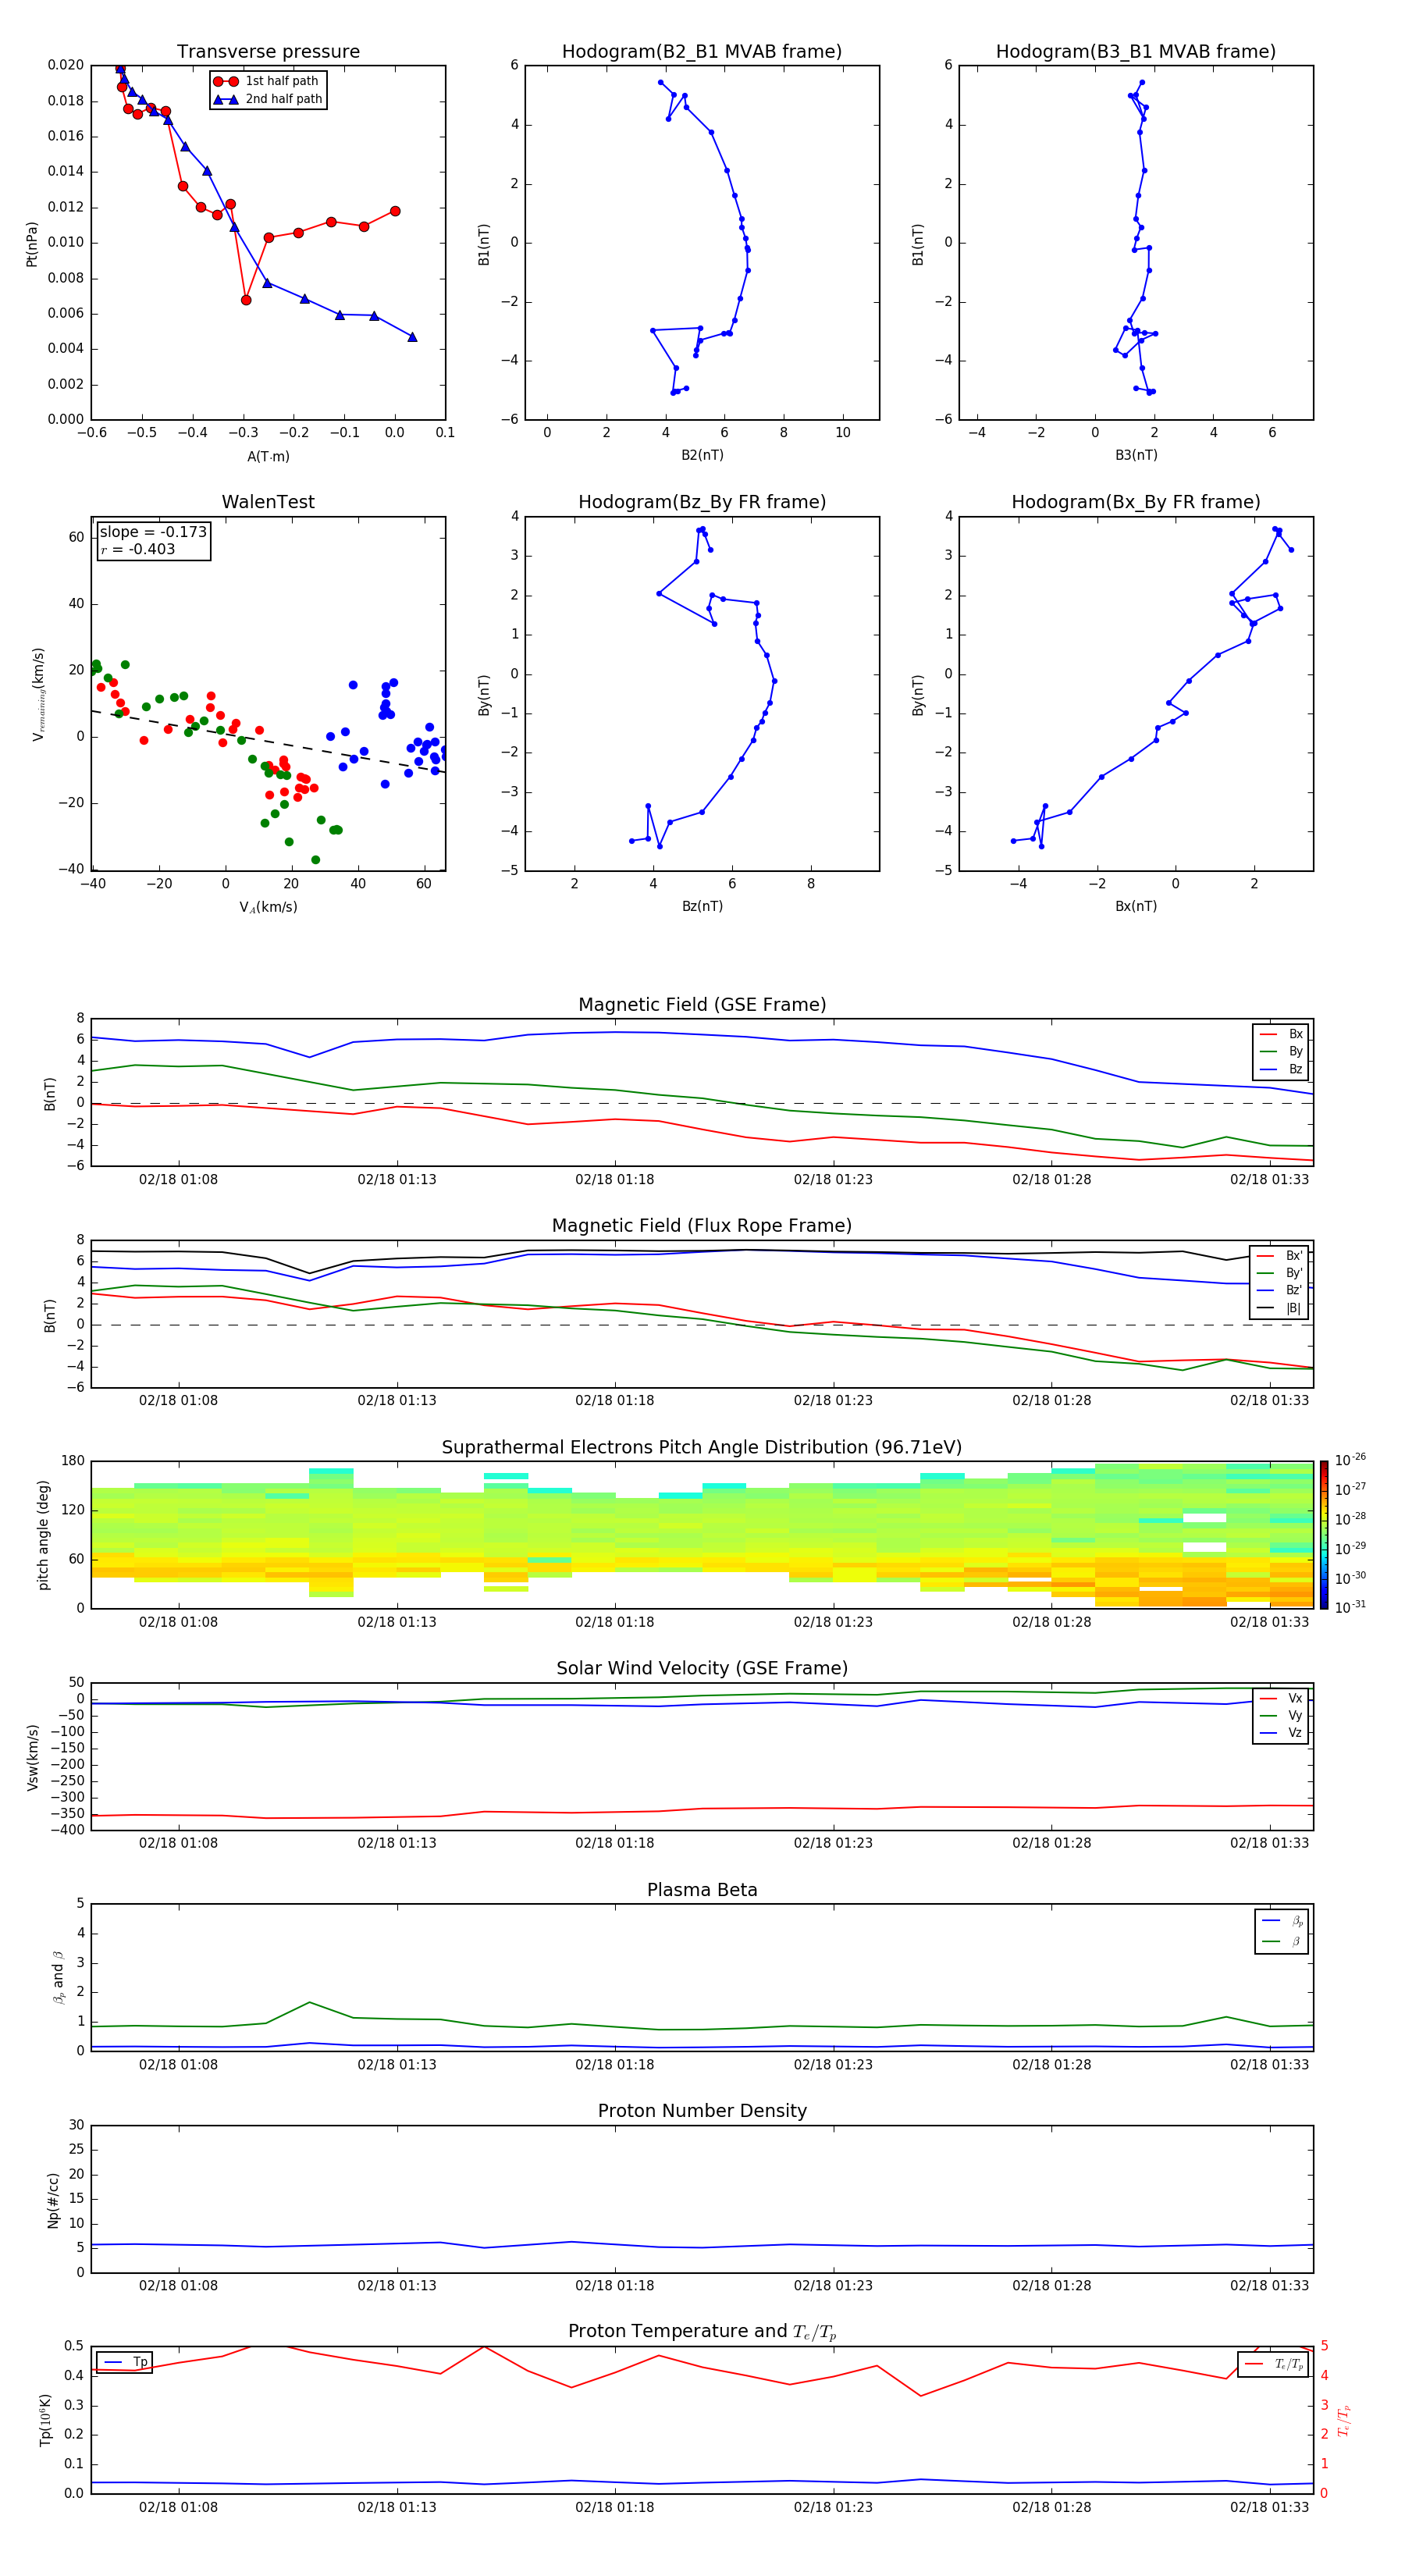
Task: Click the 'Pt(nPa)' y-axis label
Action: click(32, 244)
